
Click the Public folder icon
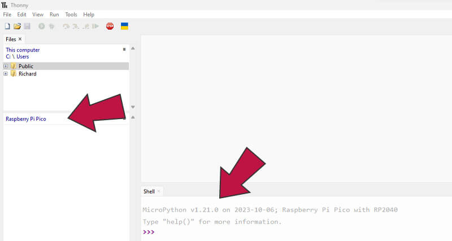13,66
